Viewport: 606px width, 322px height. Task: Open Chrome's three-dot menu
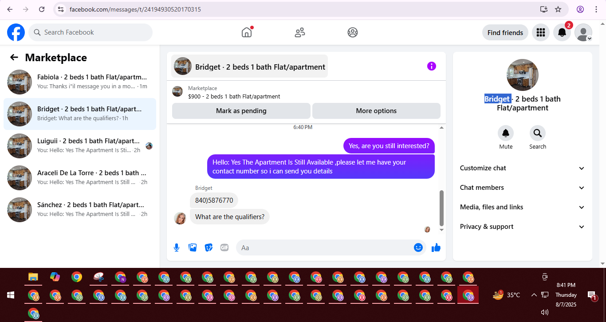coord(596,9)
